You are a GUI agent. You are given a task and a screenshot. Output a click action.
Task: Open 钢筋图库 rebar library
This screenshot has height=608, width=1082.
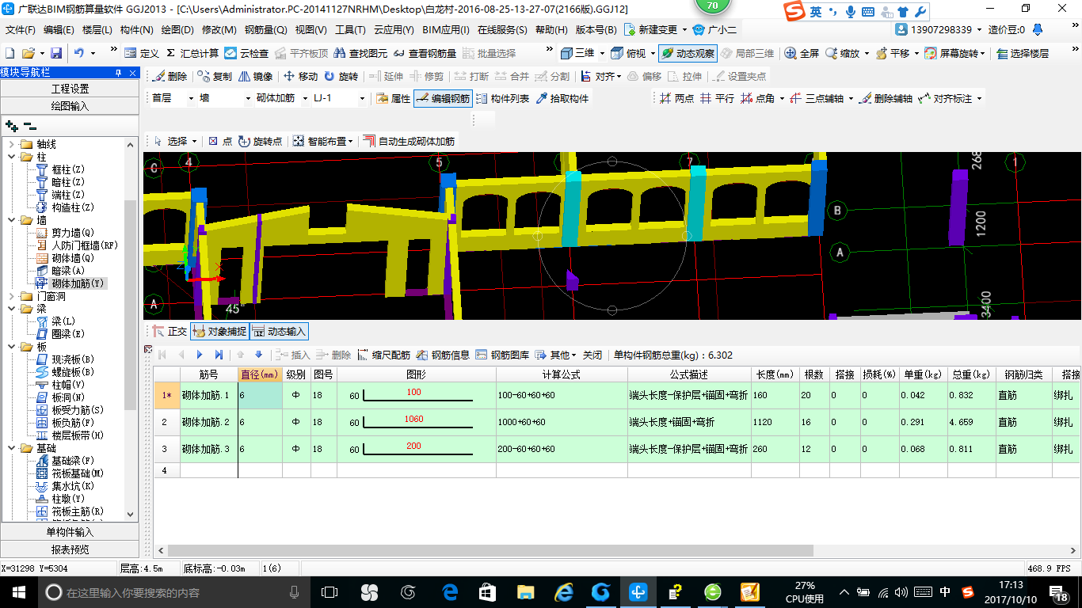501,355
